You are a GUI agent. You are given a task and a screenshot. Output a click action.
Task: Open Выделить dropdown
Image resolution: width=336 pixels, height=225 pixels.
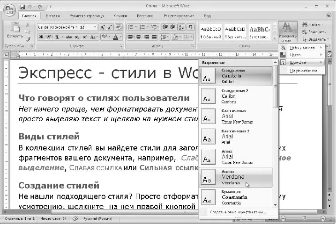tap(316, 39)
